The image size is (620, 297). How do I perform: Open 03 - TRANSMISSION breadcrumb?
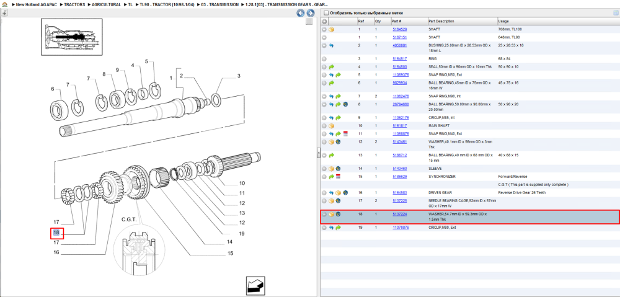(219, 4)
